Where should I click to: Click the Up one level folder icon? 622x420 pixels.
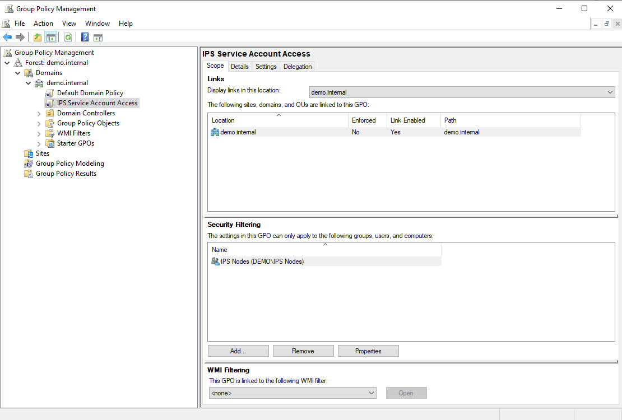37,37
